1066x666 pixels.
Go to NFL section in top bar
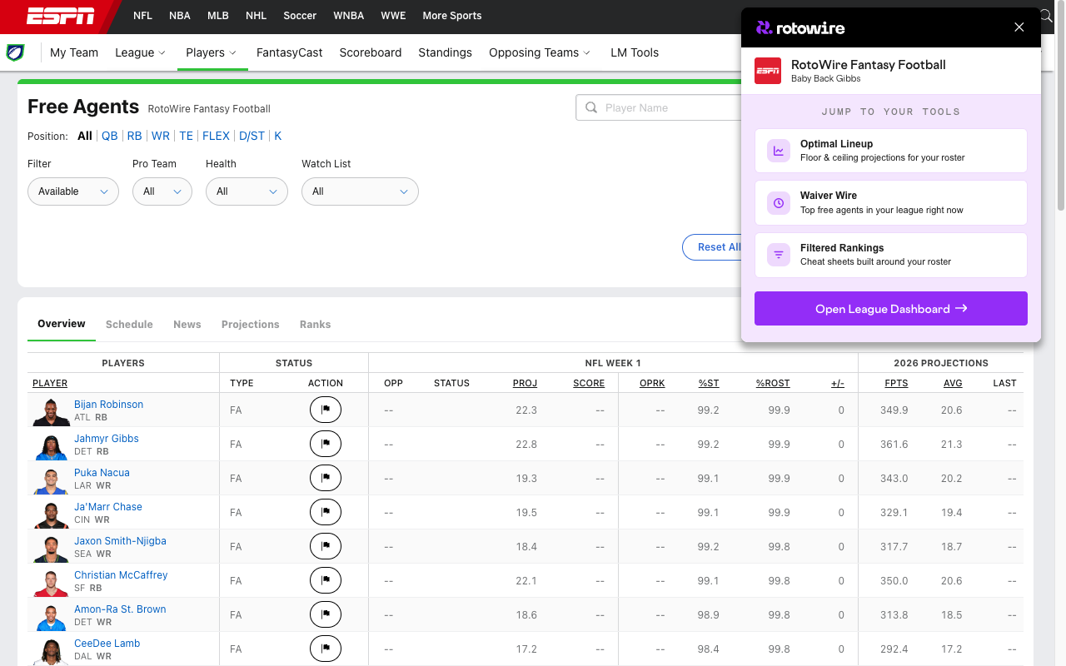[143, 16]
